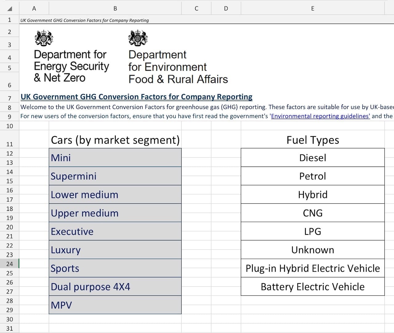Image resolution: width=394 pixels, height=333 pixels.
Task: Click the 'Welcome to the UK Government' text row
Action: tap(207, 107)
